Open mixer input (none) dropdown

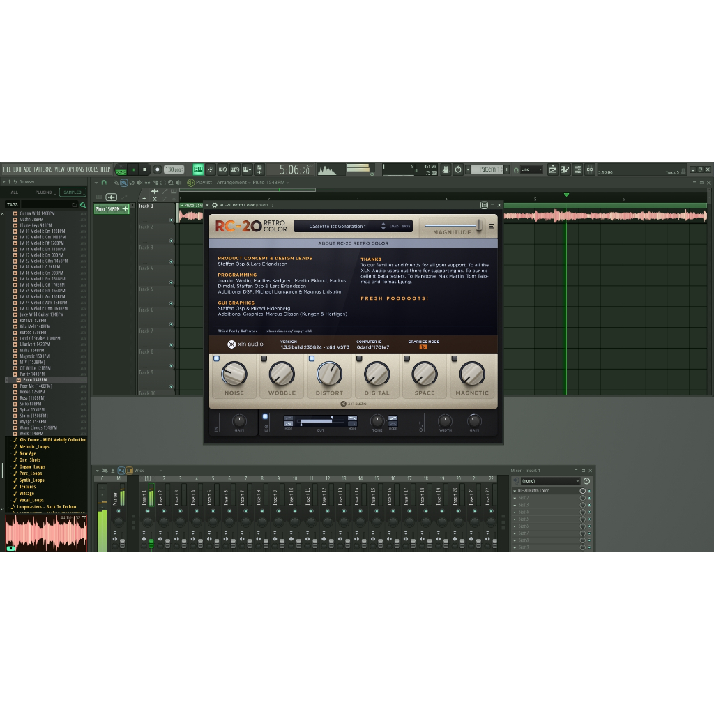click(550, 481)
